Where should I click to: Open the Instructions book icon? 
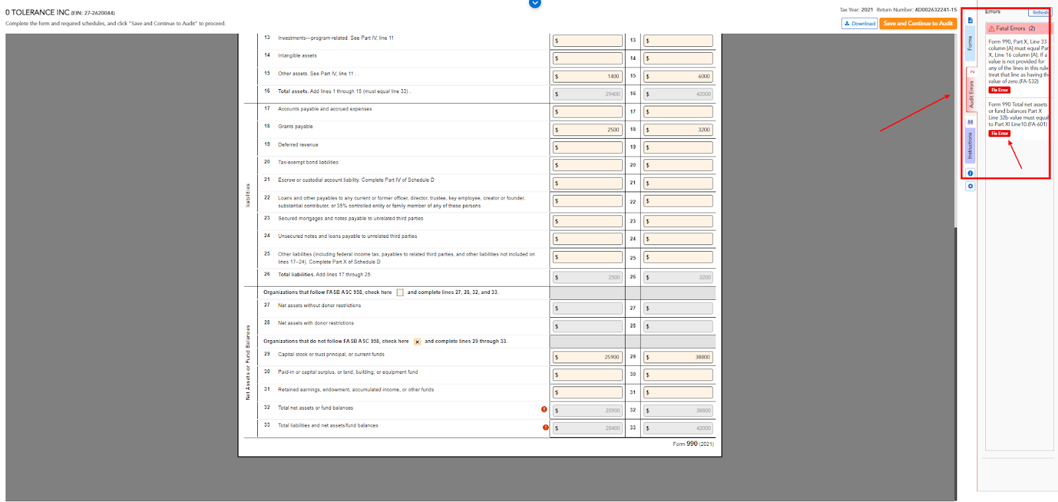click(x=970, y=122)
